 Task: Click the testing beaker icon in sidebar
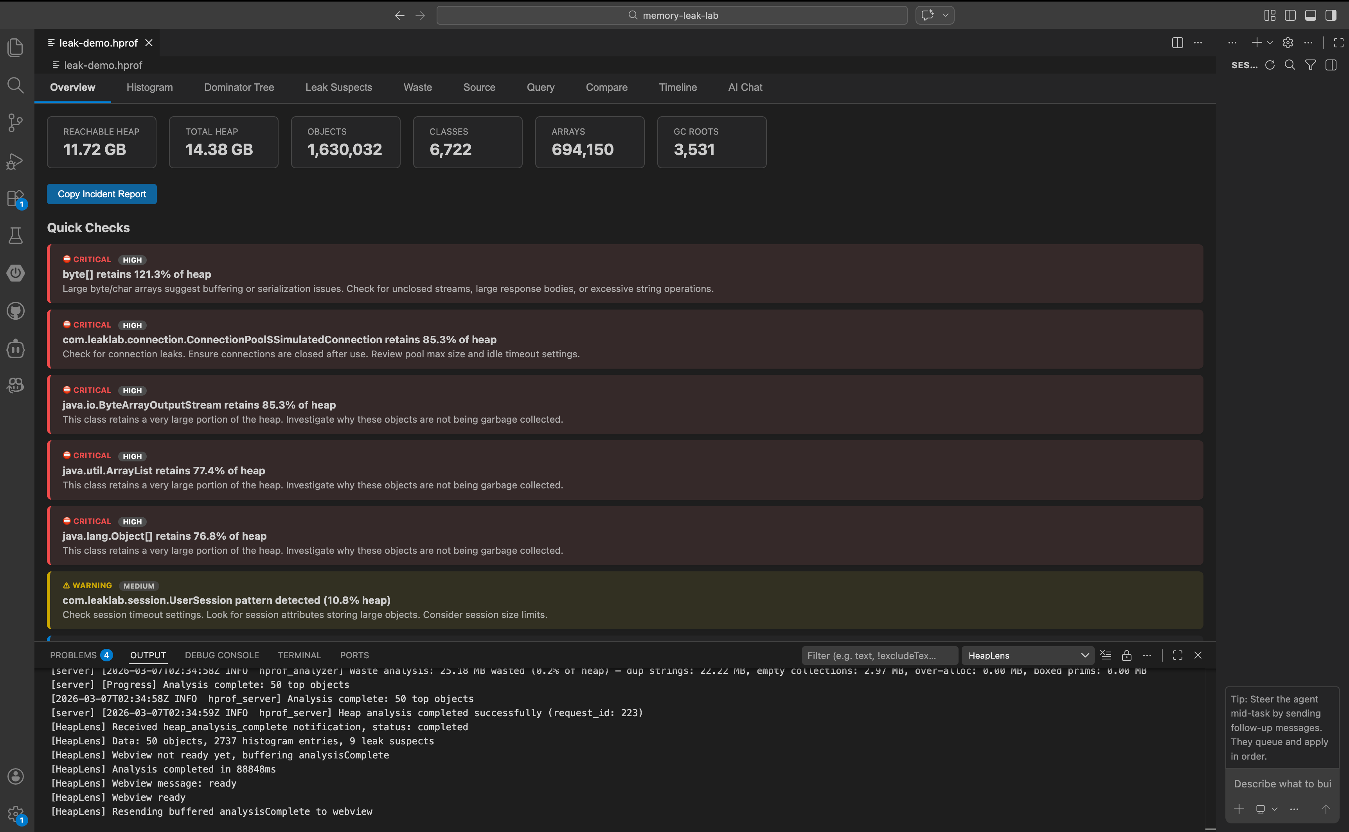click(15, 235)
